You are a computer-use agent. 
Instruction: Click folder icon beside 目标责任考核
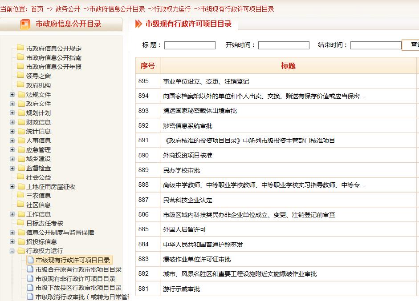pos(20,223)
